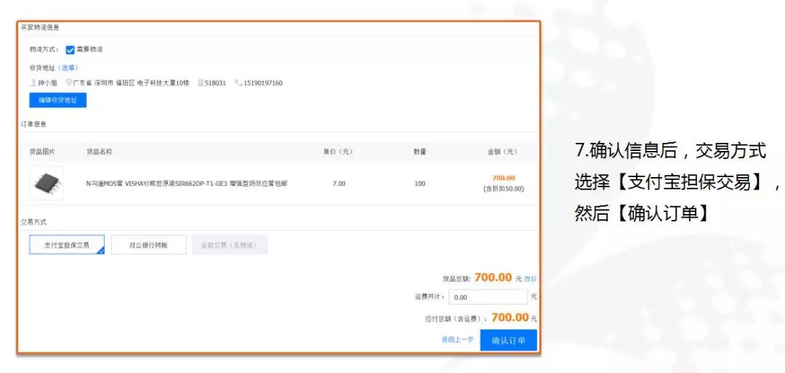Click the person icon beside 钟小姐

click(x=33, y=83)
